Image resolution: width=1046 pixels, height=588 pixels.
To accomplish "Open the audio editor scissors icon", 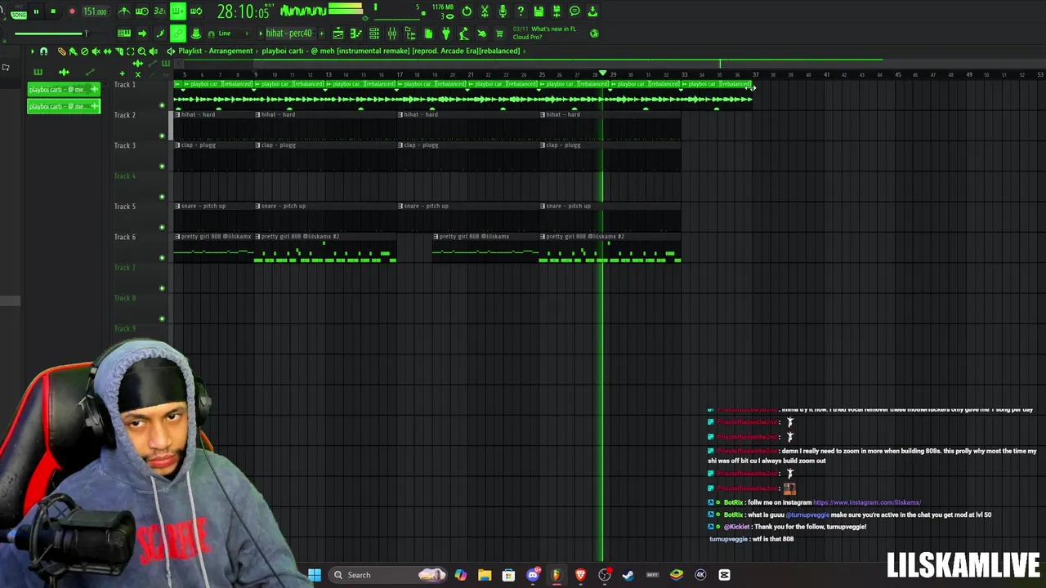I will click(485, 11).
